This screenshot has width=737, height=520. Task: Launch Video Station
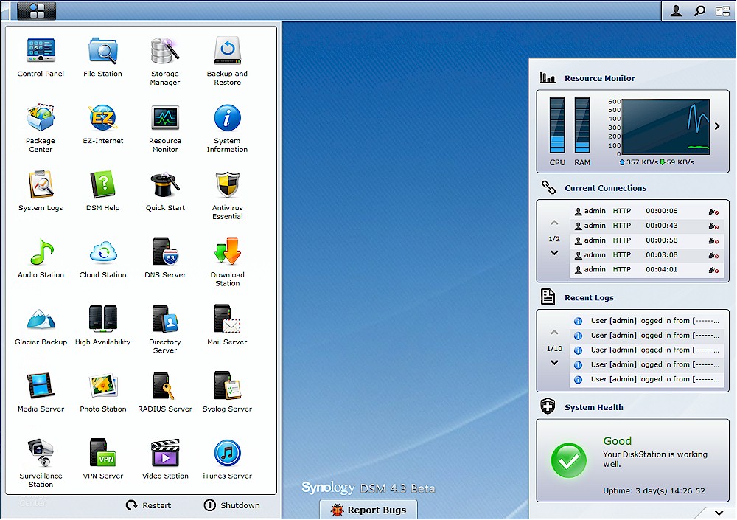tap(165, 460)
